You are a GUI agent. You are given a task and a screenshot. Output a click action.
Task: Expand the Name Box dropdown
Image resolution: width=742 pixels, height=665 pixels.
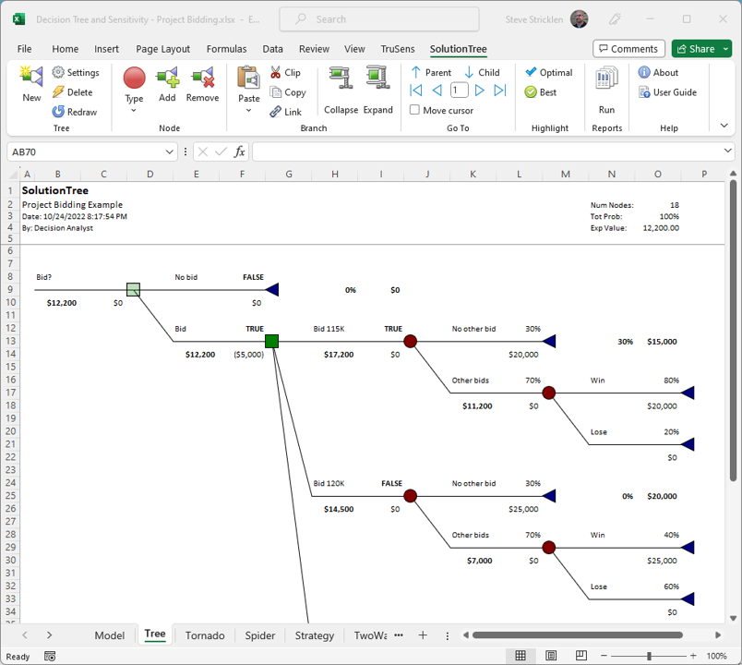tap(170, 151)
